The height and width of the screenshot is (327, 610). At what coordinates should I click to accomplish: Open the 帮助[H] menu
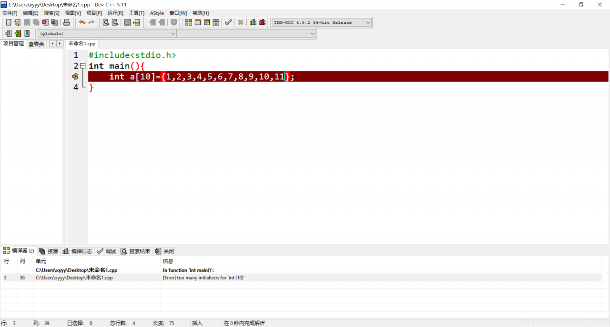[200, 13]
